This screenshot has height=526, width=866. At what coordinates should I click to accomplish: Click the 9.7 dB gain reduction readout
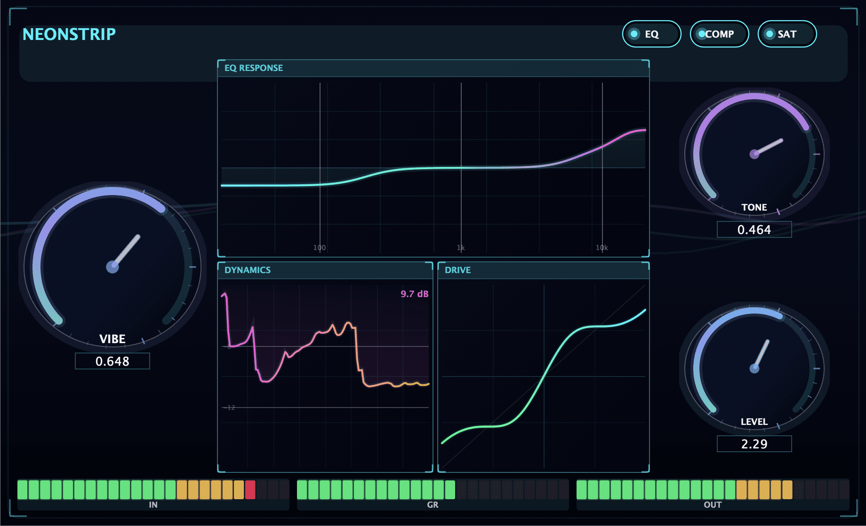415,294
